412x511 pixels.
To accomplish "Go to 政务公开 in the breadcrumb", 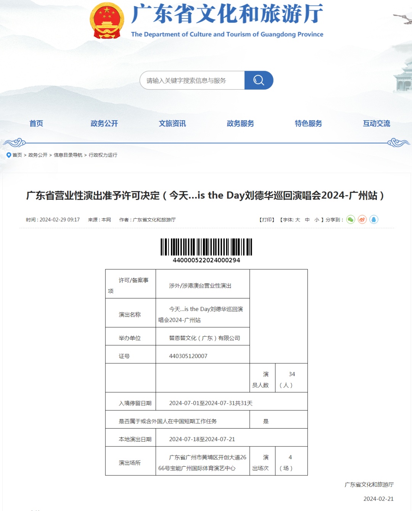I will (x=38, y=155).
